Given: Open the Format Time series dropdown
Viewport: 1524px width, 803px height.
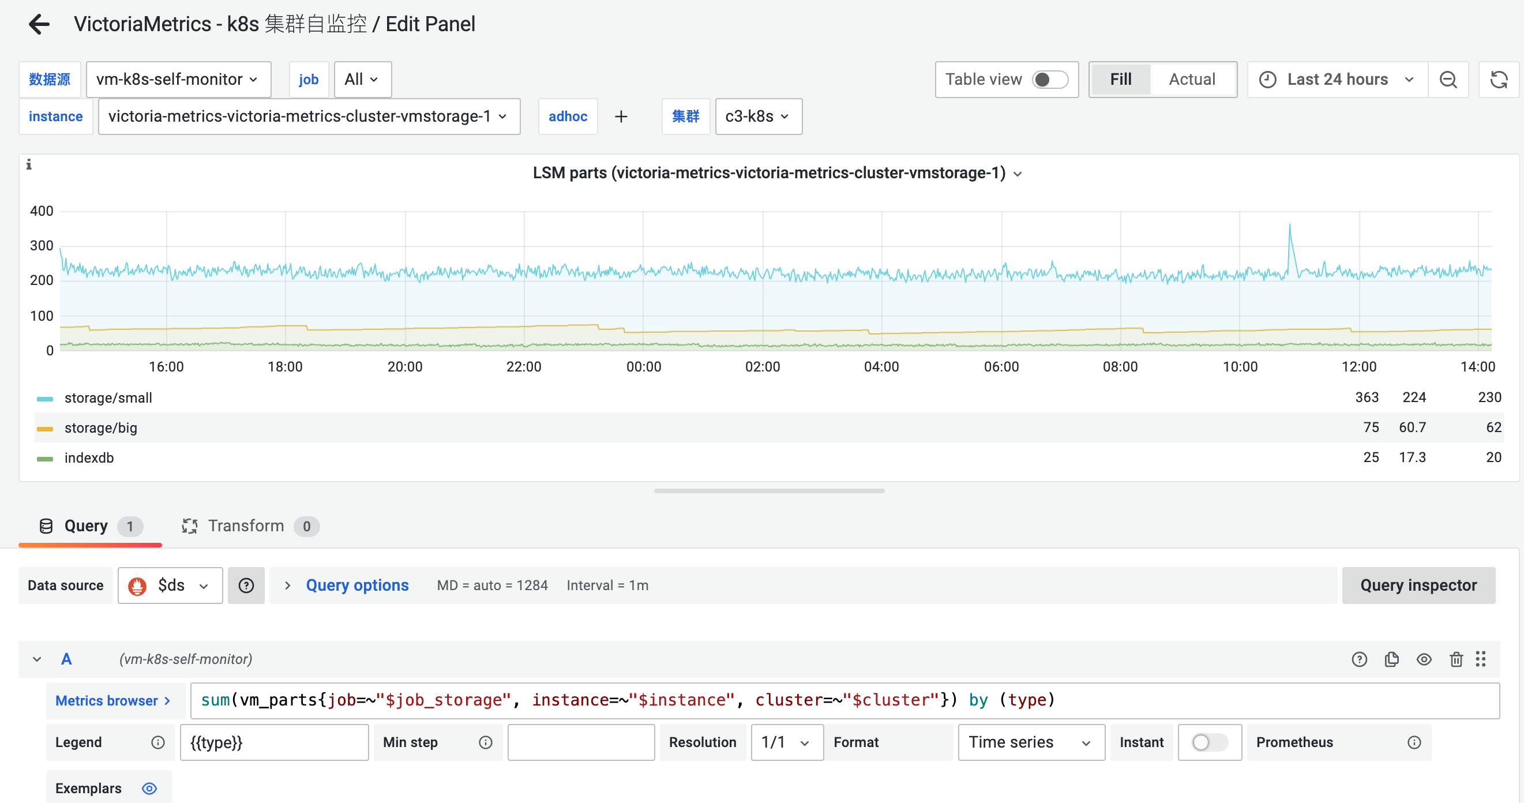Looking at the screenshot, I should coord(1030,742).
